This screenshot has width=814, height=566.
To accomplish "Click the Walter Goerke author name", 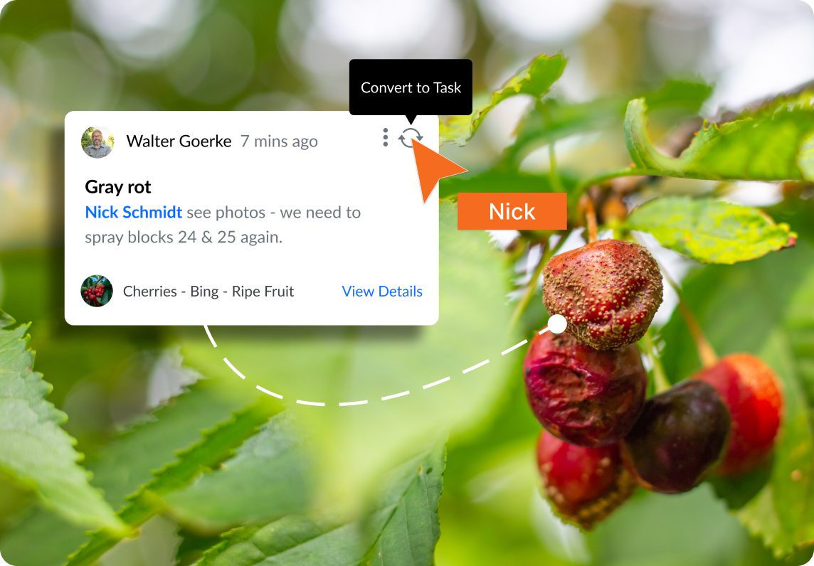I will point(179,141).
